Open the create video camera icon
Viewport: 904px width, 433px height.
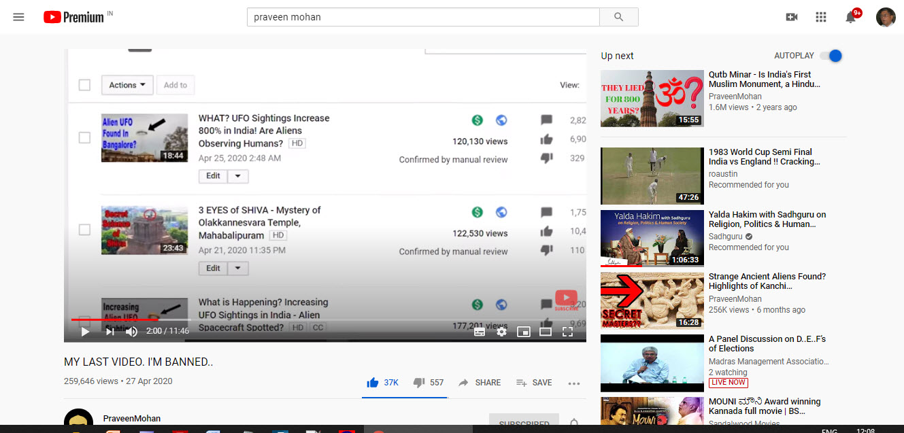click(791, 17)
